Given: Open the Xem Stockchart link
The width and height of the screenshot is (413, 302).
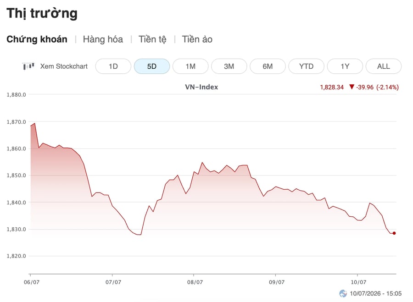Looking at the screenshot, I should [64, 66].
